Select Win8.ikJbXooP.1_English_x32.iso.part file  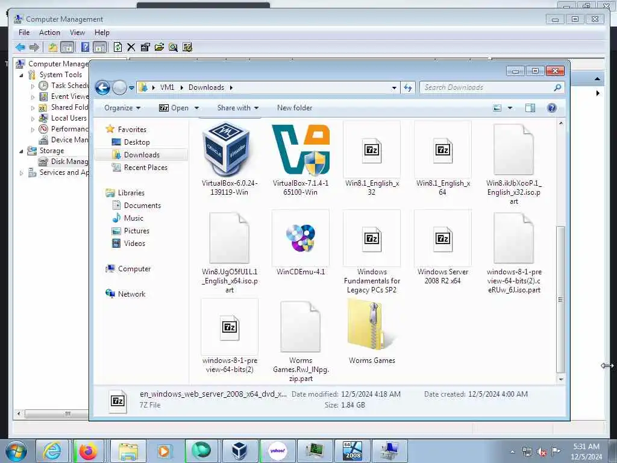pyautogui.click(x=513, y=163)
